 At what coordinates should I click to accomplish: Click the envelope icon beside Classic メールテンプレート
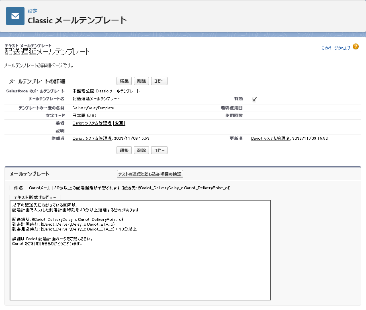click(15, 16)
